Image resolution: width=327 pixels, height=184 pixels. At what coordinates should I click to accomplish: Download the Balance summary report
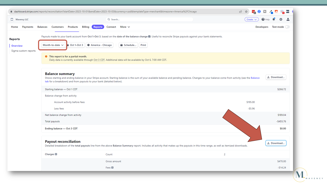pyautogui.click(x=276, y=77)
